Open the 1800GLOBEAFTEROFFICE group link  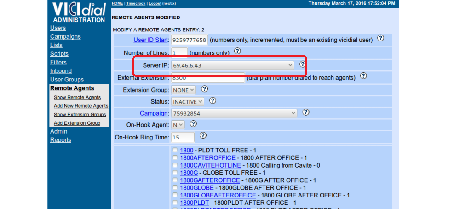click(x=218, y=195)
